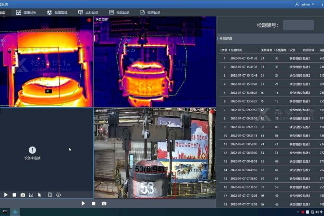Viewport: 324px width, 216px height.
Task: Take snapshot with left toolbar camera icon
Action: pos(23,195)
